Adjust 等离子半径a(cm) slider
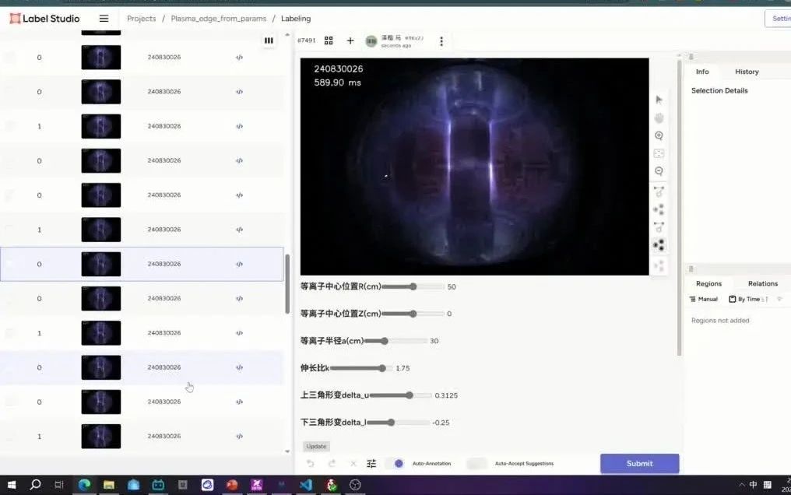791x495 pixels. 395,341
